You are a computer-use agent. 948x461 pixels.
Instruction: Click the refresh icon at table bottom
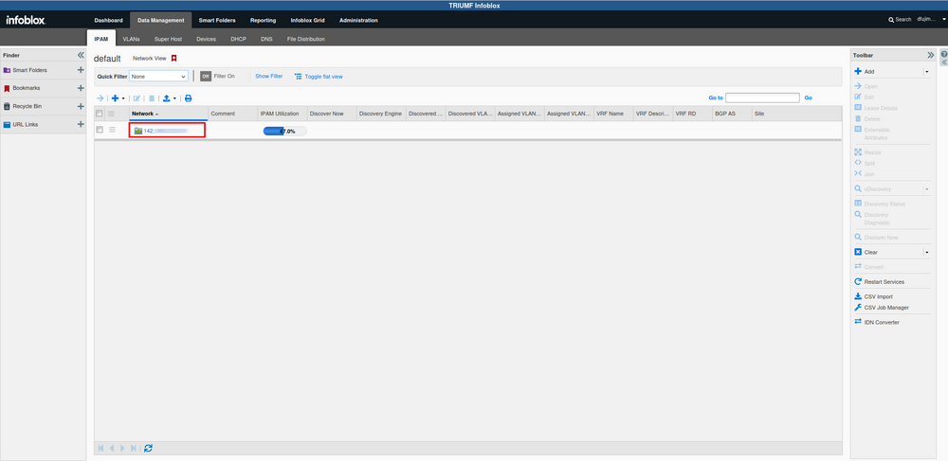tap(149, 448)
